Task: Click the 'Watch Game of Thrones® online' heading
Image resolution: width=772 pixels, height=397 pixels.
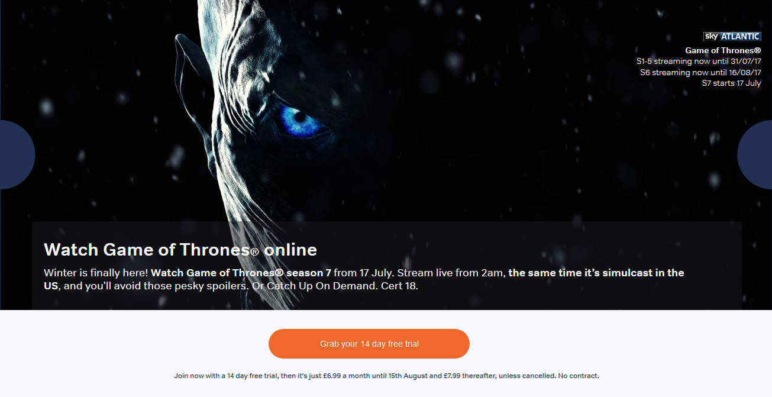Action: [180, 250]
